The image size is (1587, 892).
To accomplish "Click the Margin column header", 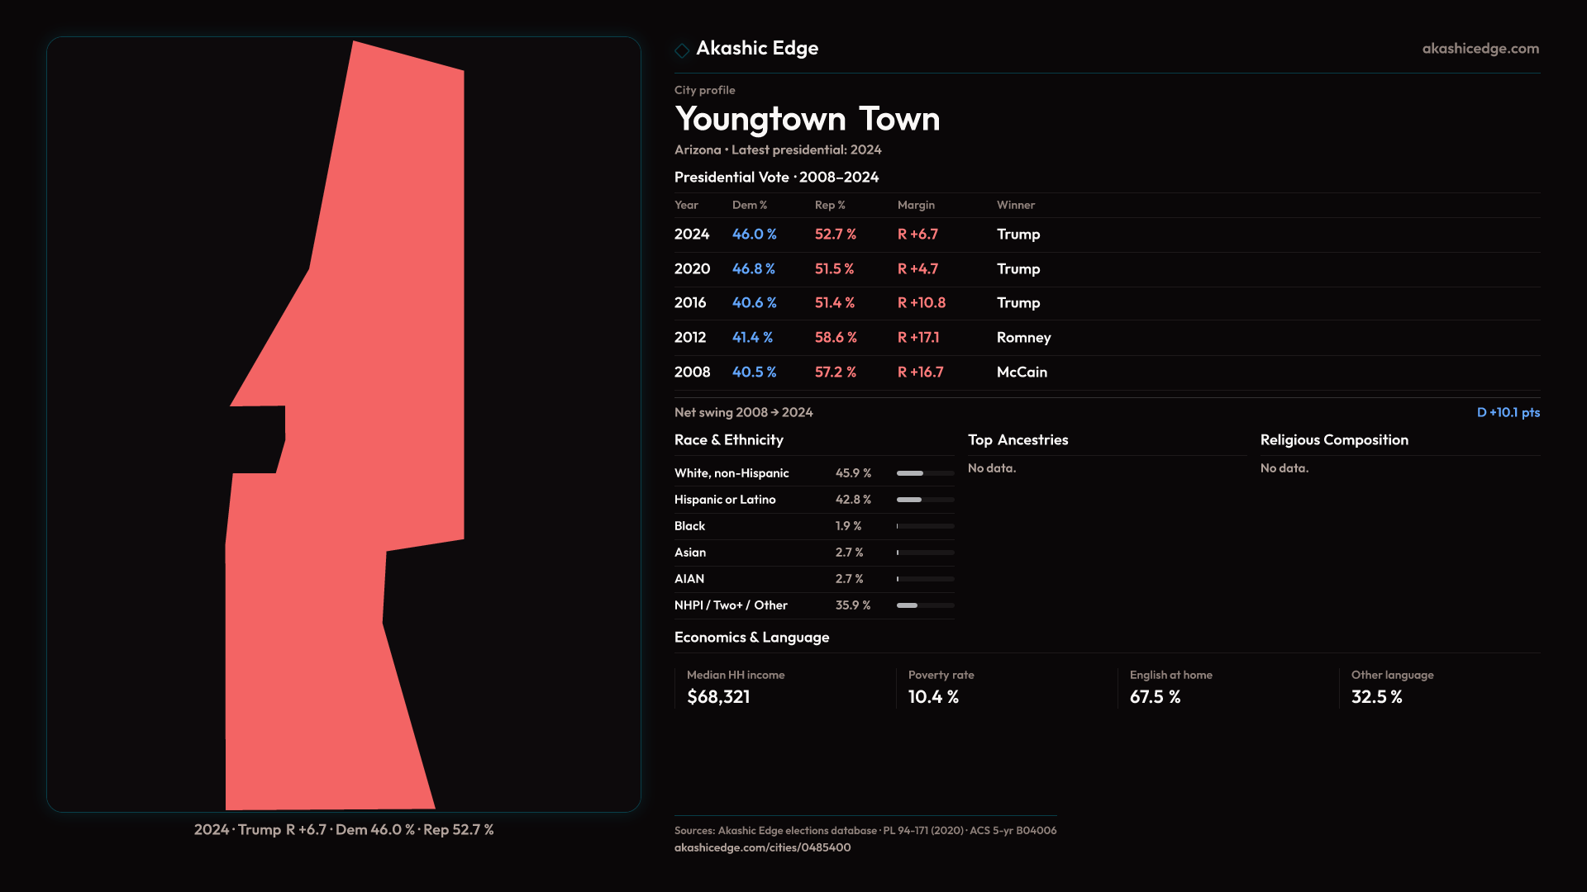I will [916, 205].
